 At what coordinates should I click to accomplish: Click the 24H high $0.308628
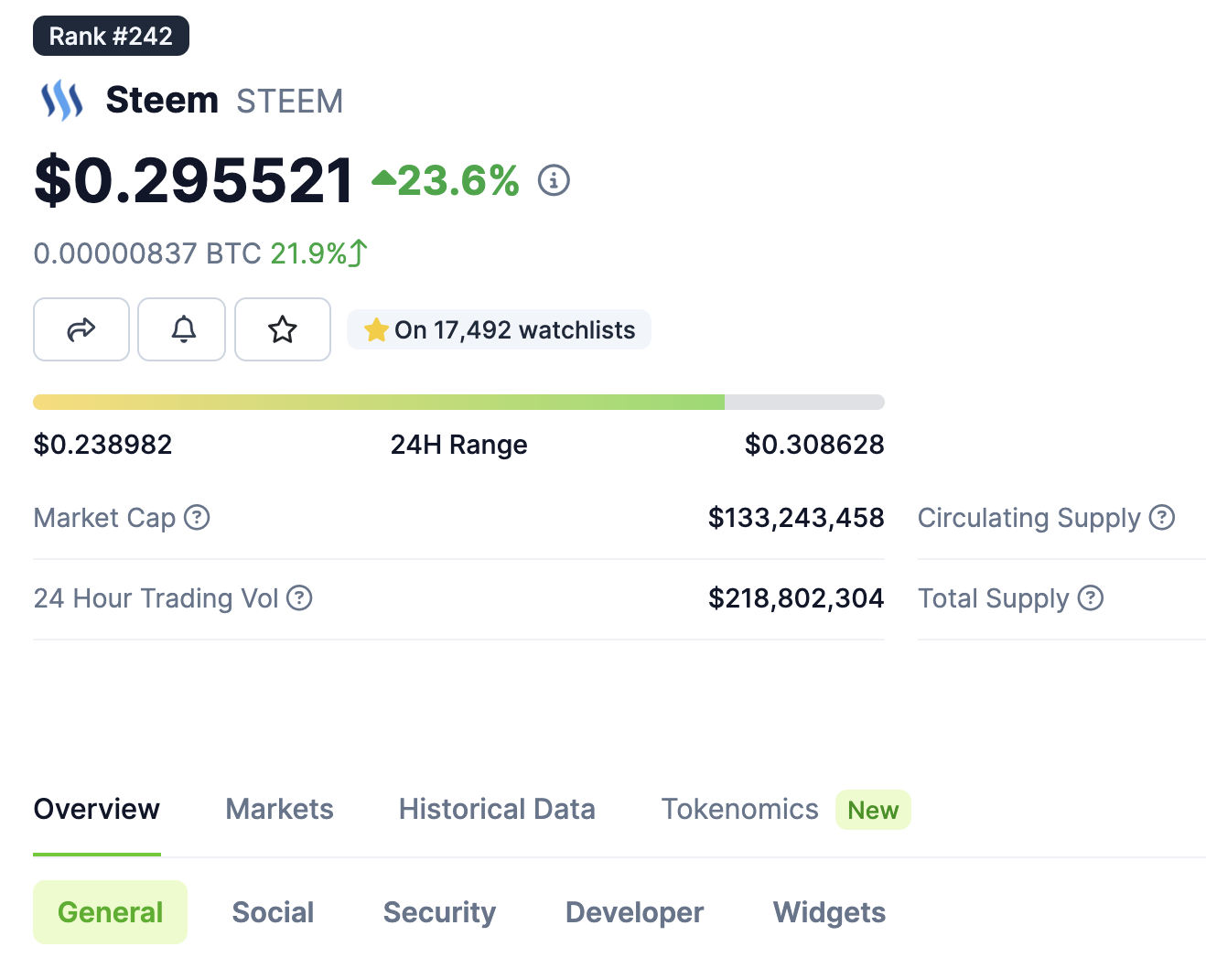814,445
